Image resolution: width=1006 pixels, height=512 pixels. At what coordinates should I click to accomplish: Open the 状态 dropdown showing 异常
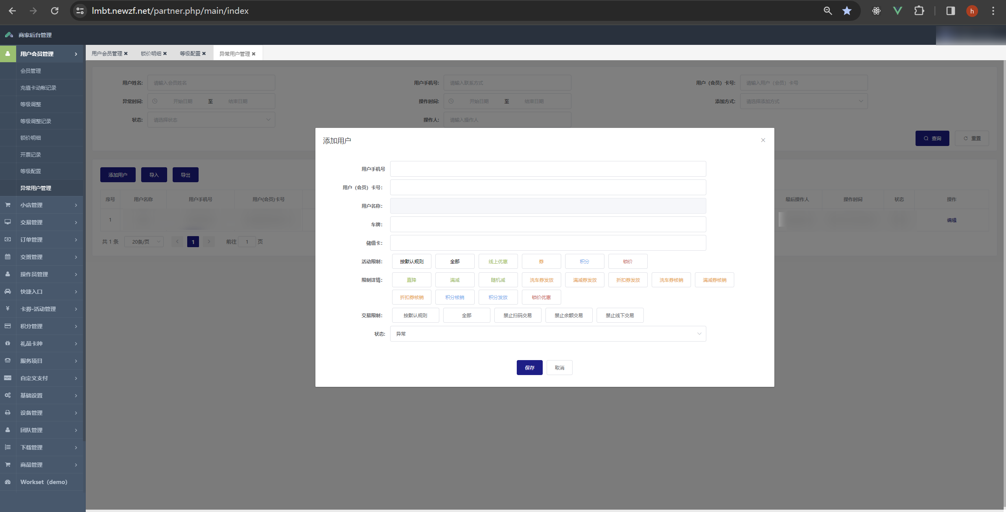548,334
